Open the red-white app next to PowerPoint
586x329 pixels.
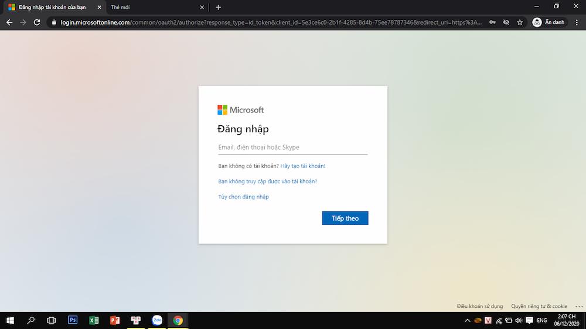pyautogui.click(x=136, y=320)
